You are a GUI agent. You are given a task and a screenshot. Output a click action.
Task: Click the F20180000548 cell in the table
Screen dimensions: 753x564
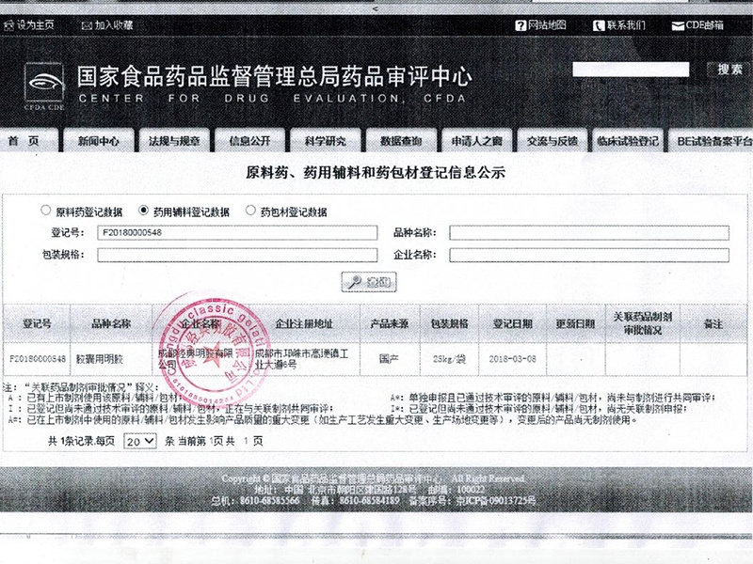[37, 359]
